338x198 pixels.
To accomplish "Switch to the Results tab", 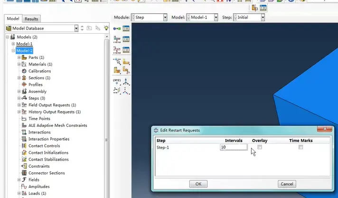I will (31, 19).
